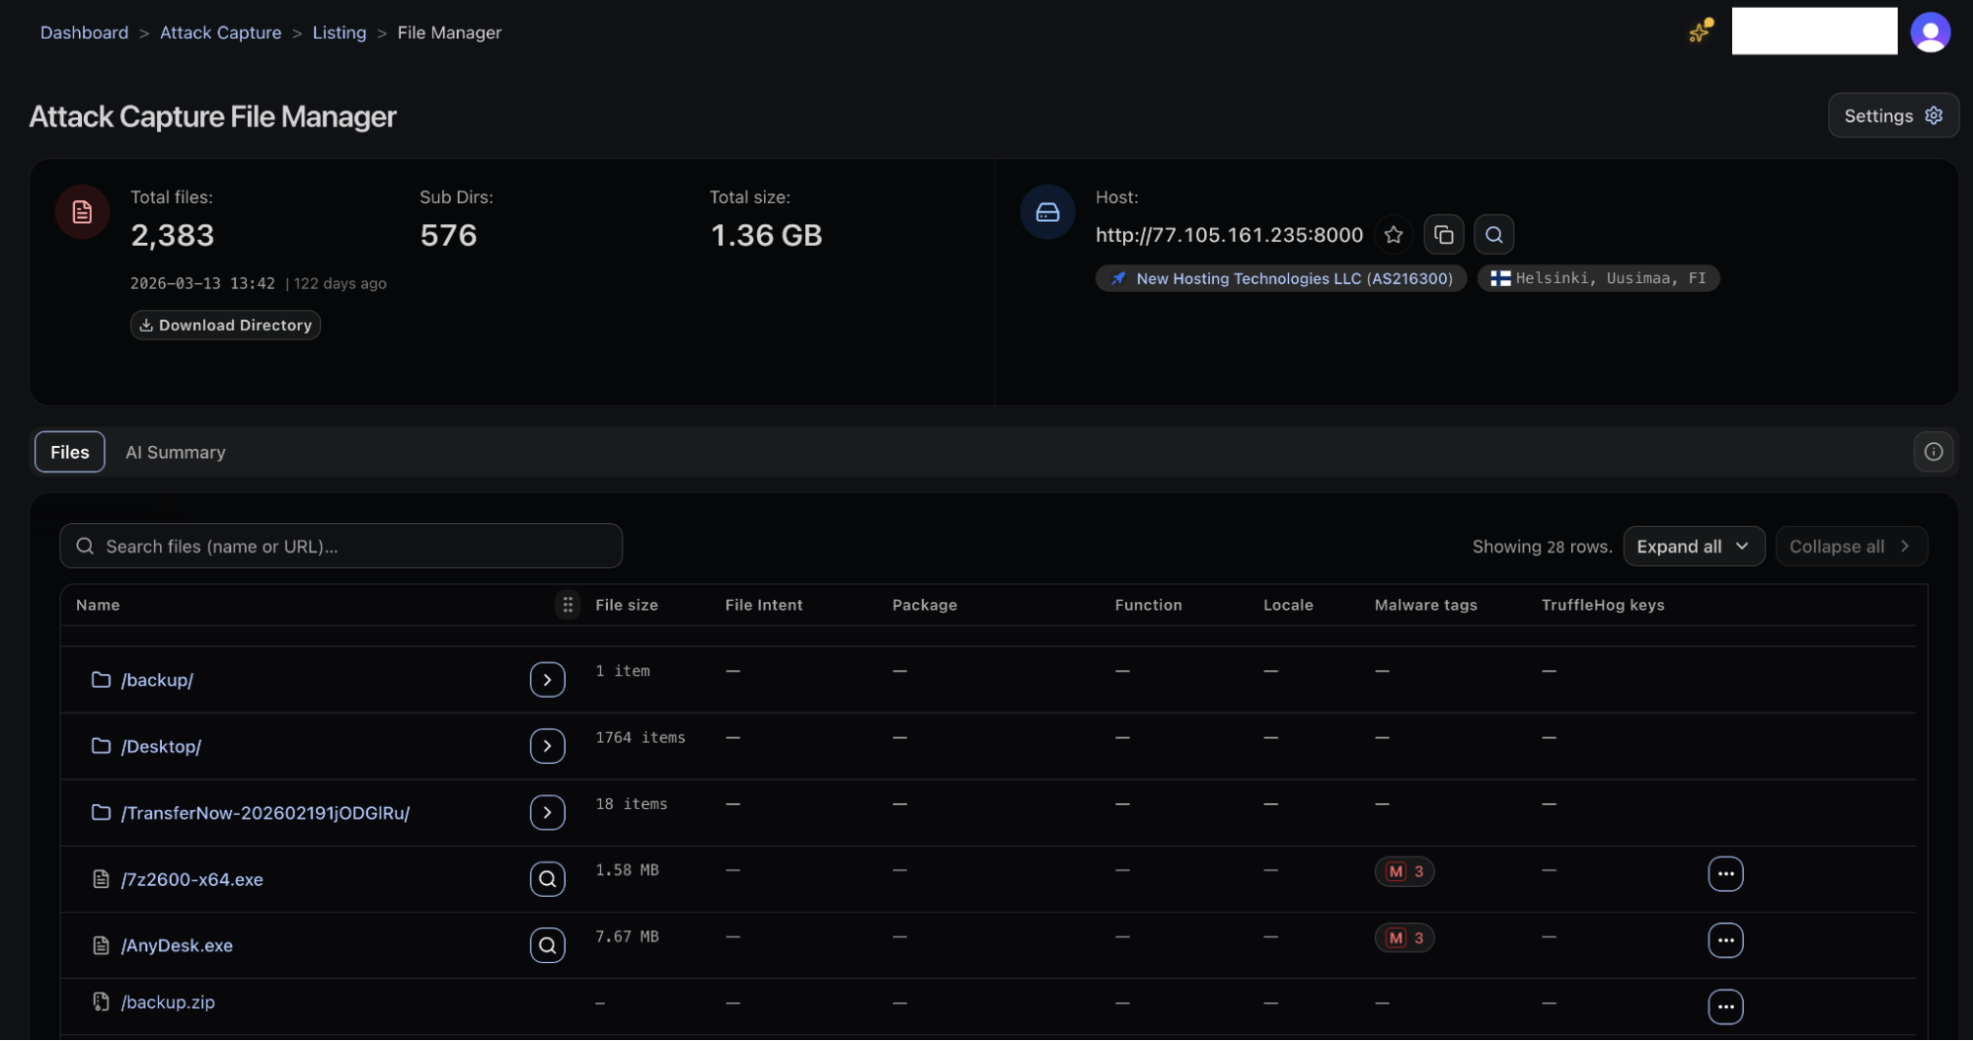Screen dimensions: 1973x1041
Task: Open the Expand all dropdown
Action: click(1693, 547)
